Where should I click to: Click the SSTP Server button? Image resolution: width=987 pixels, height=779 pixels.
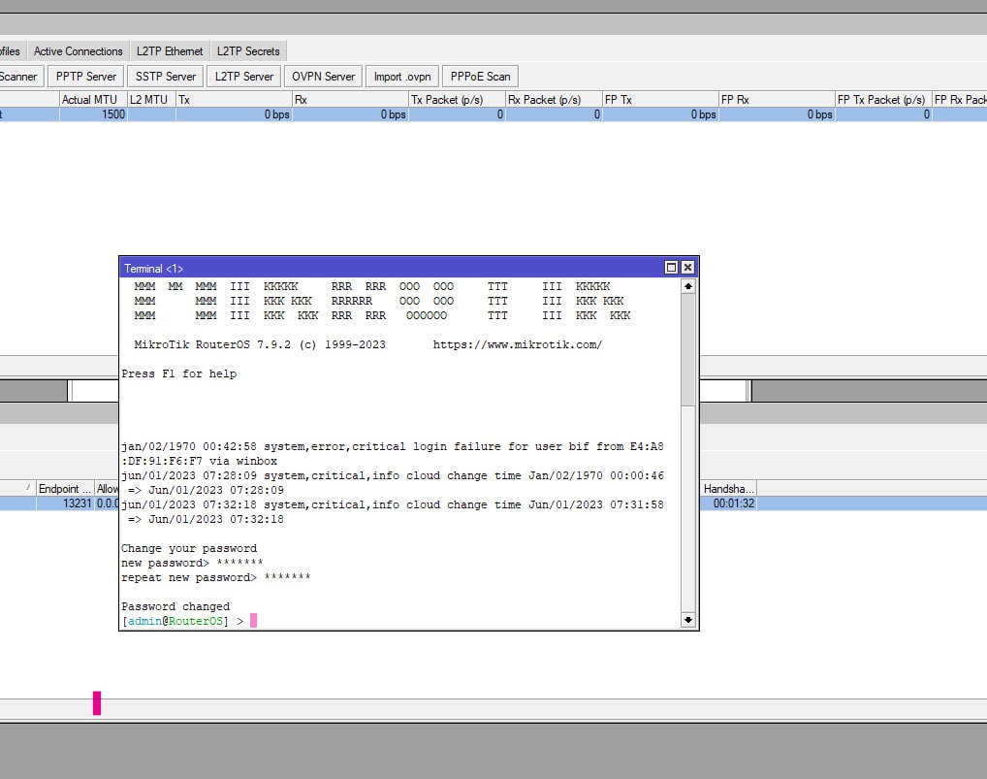point(166,77)
